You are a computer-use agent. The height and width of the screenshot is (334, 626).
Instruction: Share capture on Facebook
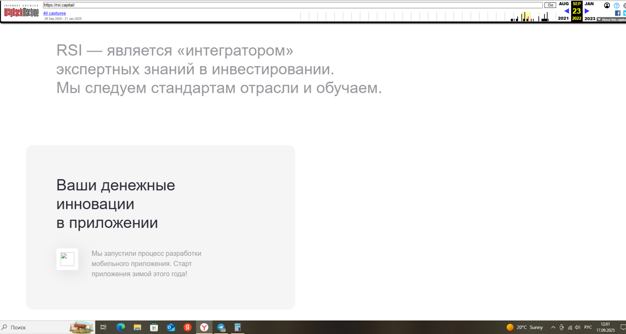(x=618, y=13)
